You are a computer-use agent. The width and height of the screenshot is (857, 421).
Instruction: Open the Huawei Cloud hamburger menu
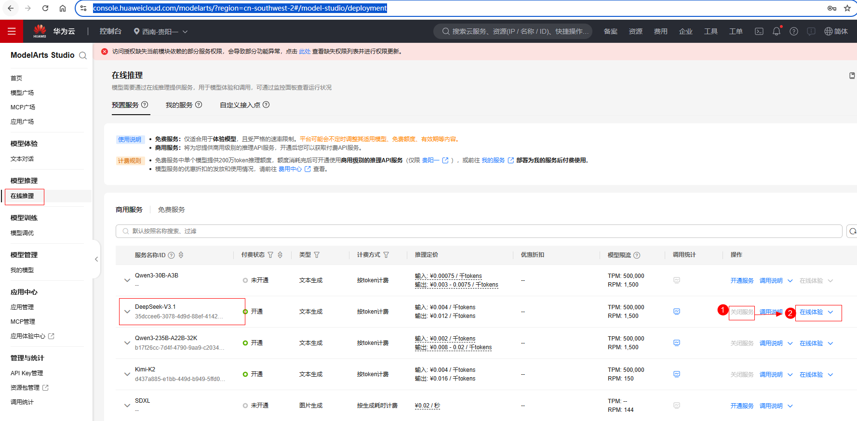click(x=12, y=31)
